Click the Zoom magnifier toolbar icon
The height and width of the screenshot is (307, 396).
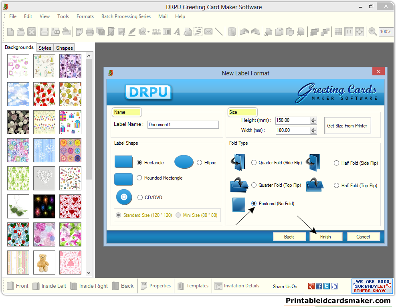372,32
